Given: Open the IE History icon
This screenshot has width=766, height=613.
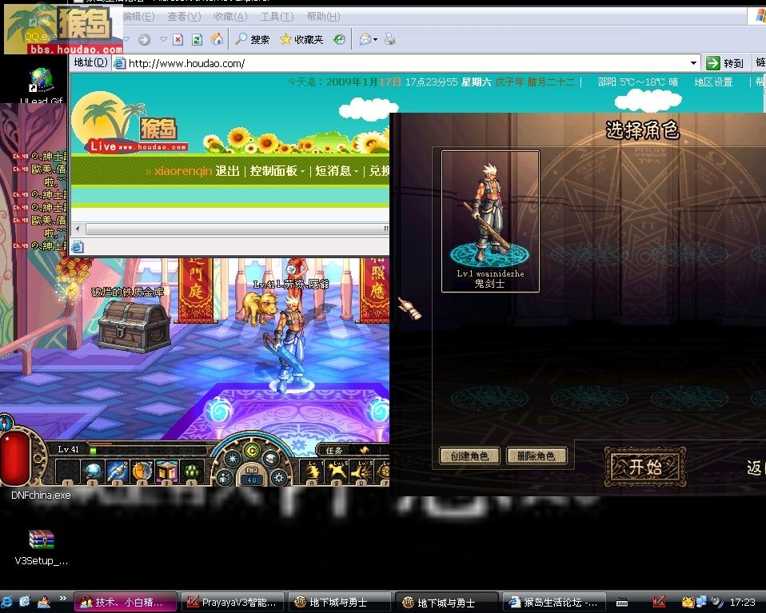Looking at the screenshot, I should 339,40.
